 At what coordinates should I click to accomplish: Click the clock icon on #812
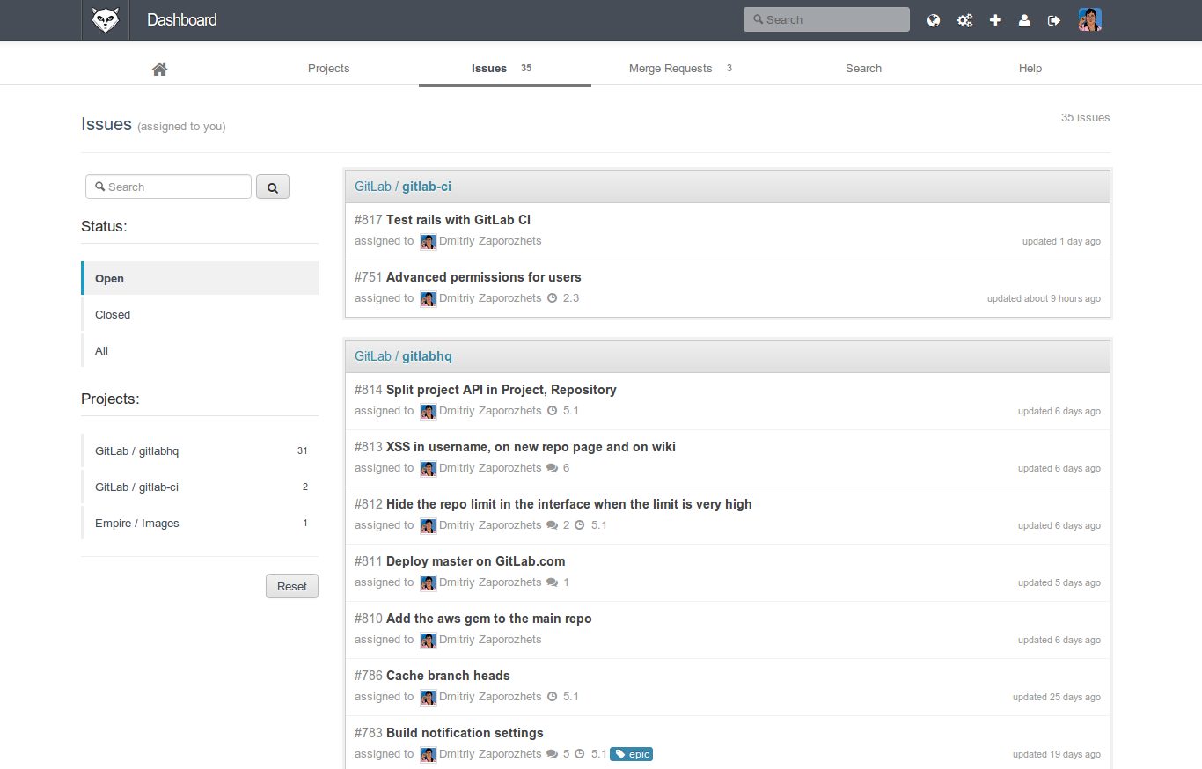coord(580,525)
